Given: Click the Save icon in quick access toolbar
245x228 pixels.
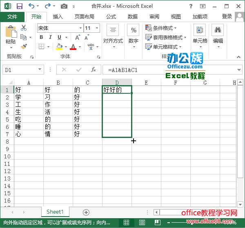Looking at the screenshot, I should pyautogui.click(x=20, y=6).
